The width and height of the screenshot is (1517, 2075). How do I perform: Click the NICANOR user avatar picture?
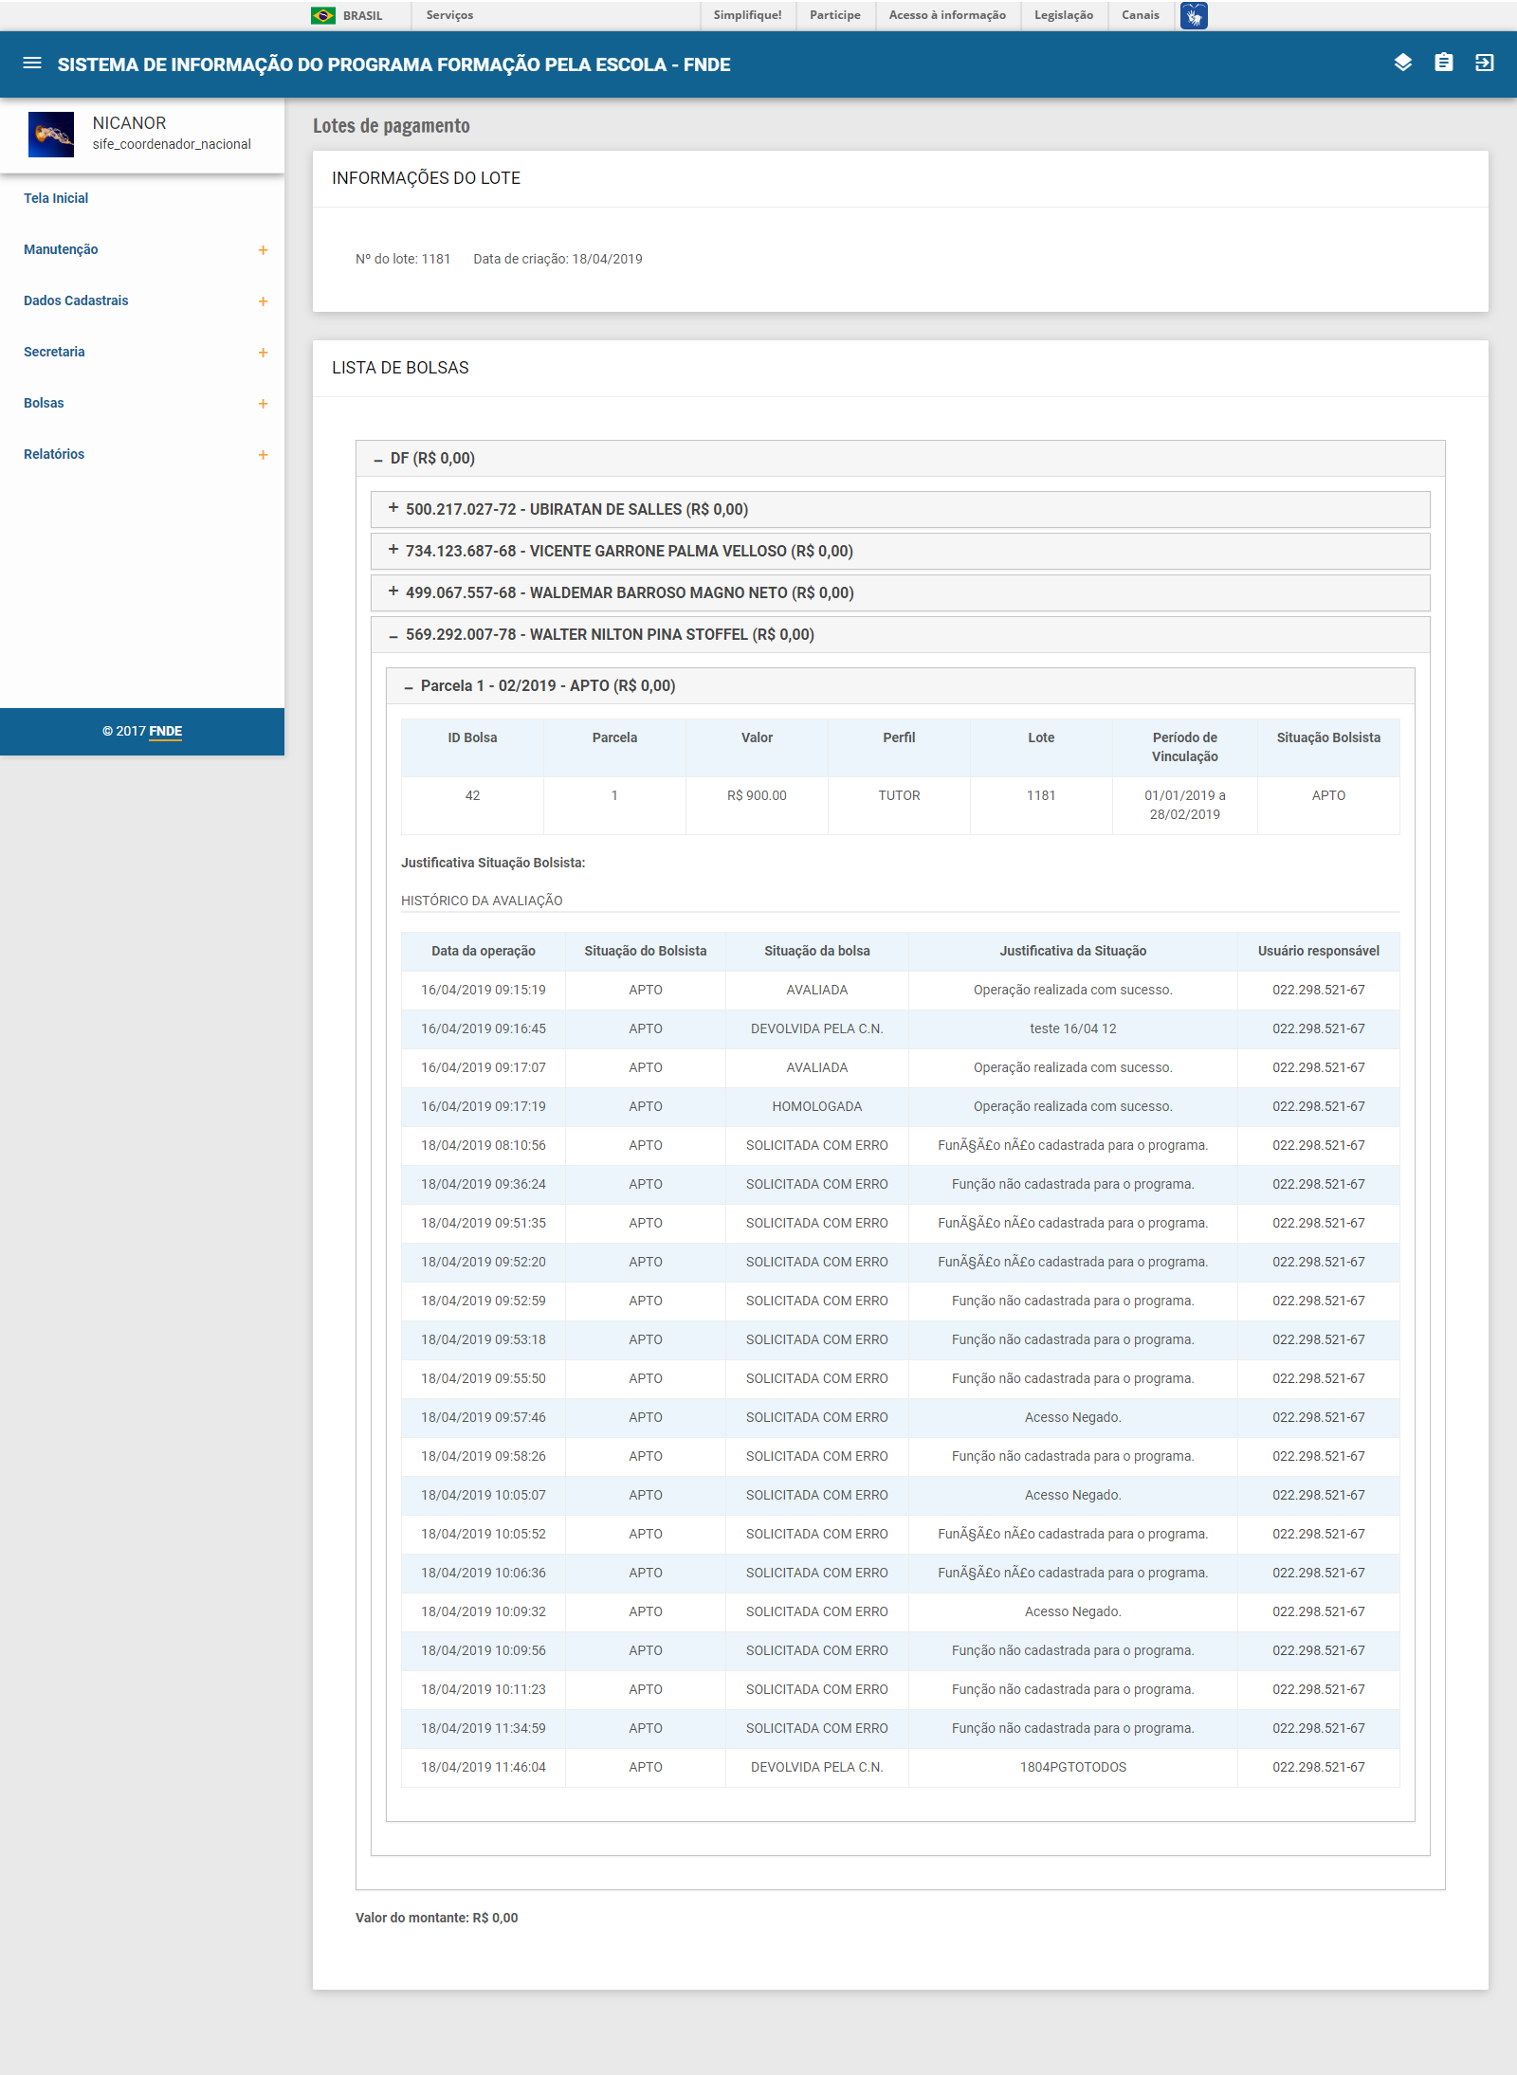click(51, 135)
